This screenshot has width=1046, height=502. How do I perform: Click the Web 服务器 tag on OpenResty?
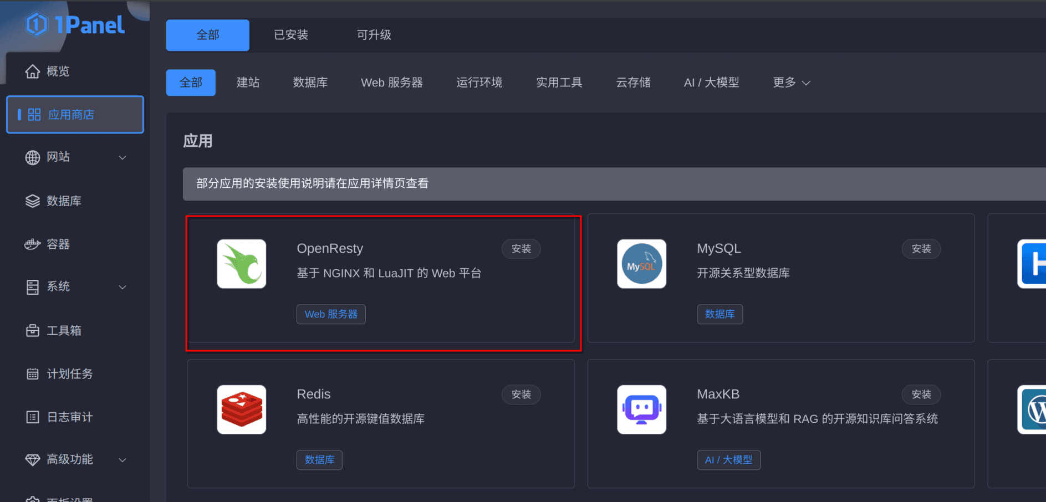point(331,314)
